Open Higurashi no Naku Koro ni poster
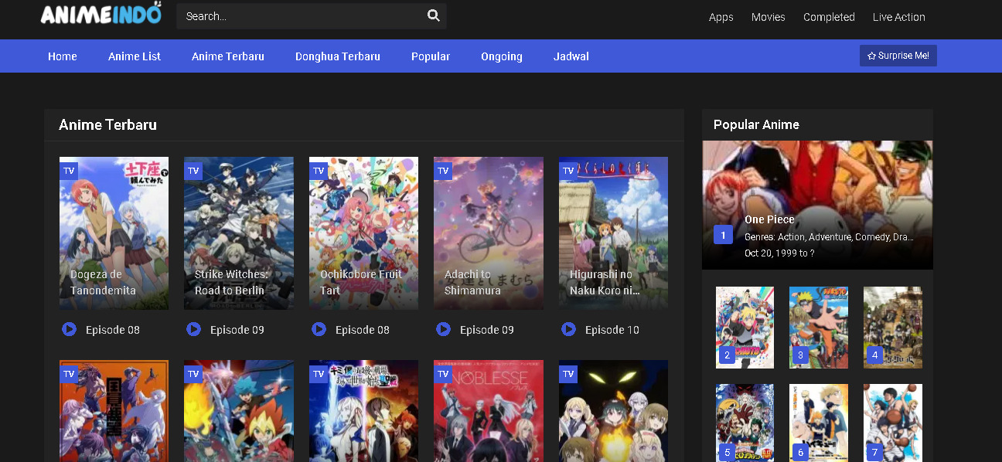1002x462 pixels. tap(613, 233)
